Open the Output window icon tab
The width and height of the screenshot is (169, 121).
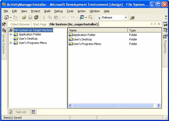click(x=33, y=112)
